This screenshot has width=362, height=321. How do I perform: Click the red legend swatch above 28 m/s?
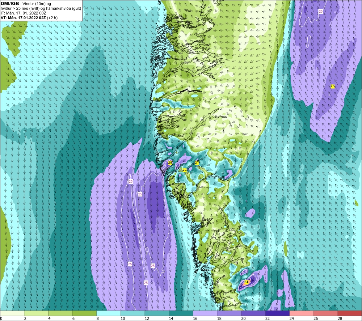(x=350, y=313)
